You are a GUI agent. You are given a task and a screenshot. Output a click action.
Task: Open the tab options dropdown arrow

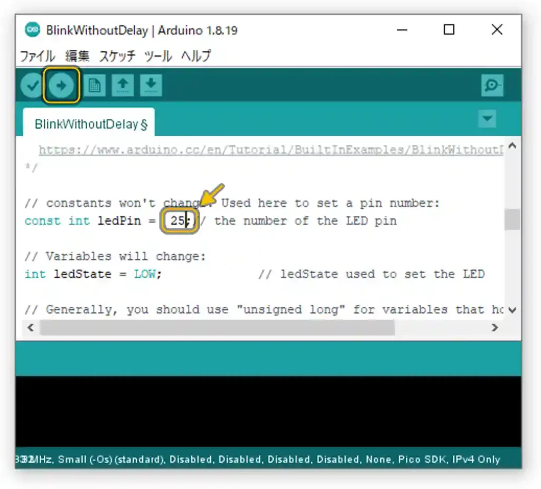pyautogui.click(x=487, y=119)
